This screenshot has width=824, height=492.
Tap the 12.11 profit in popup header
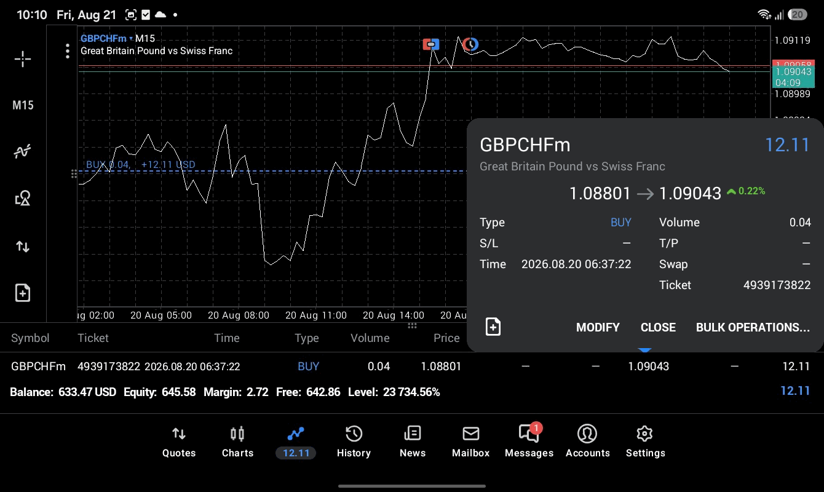pyautogui.click(x=788, y=145)
